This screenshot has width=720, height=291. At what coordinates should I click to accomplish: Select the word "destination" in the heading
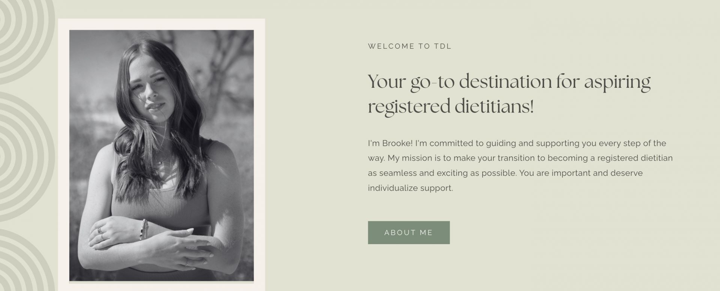click(506, 82)
